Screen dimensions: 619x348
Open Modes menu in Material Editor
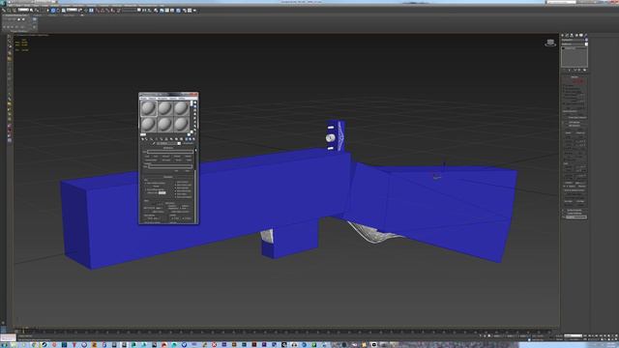[x=143, y=99]
